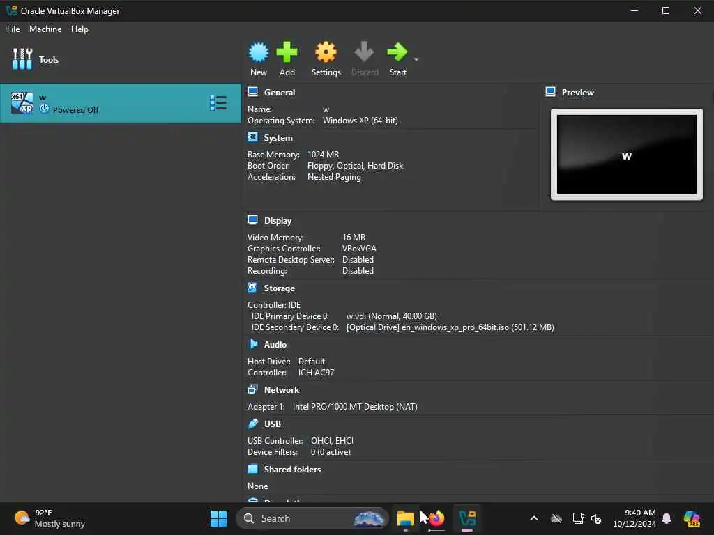The width and height of the screenshot is (714, 535).
Task: Open Firefox from the taskbar
Action: (436, 518)
